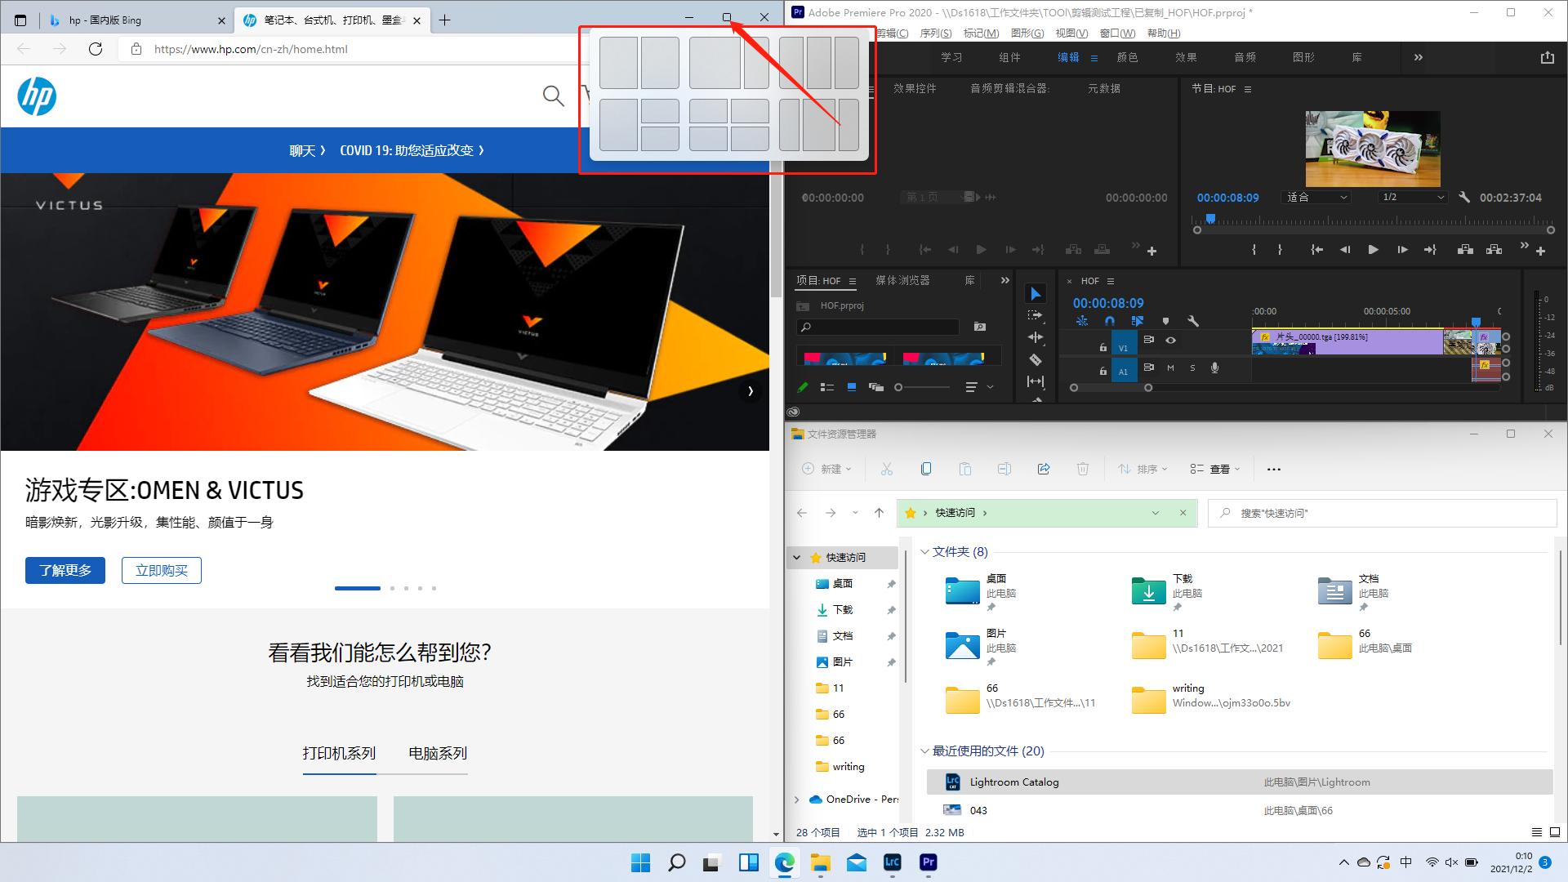Toggle V1 track output eye
The image size is (1568, 882).
1170,341
